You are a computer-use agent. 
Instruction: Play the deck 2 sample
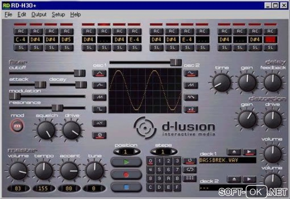(x=249, y=179)
